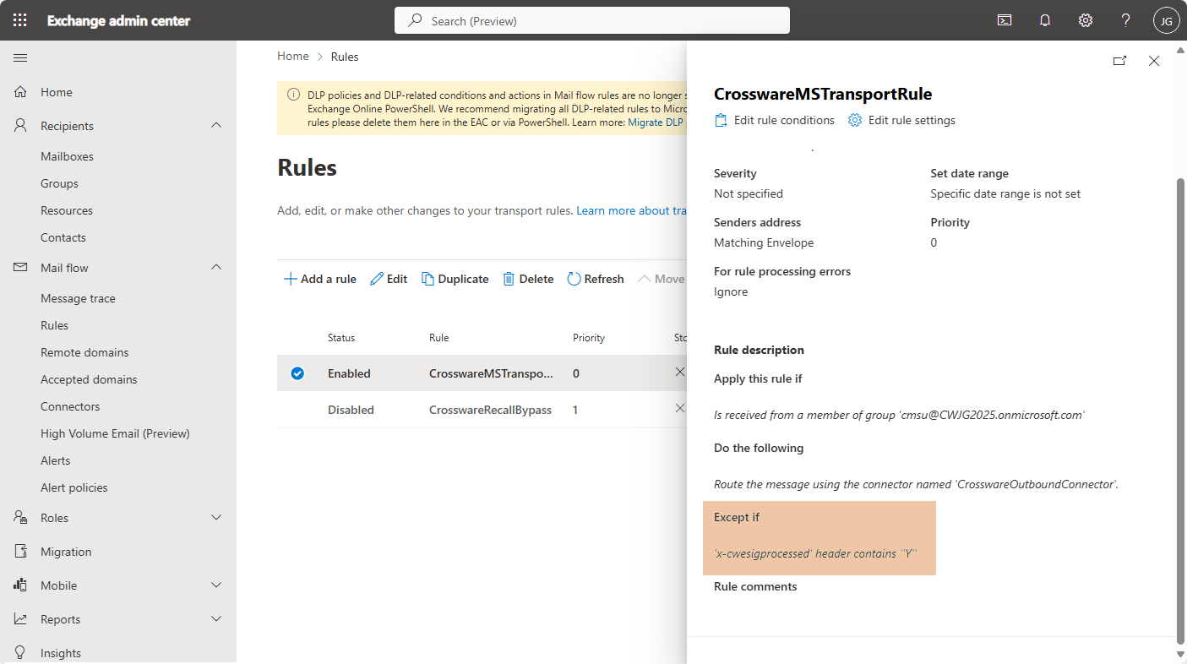The width and height of the screenshot is (1187, 664).
Task: Expand the Roles section chevron
Action: [216, 518]
